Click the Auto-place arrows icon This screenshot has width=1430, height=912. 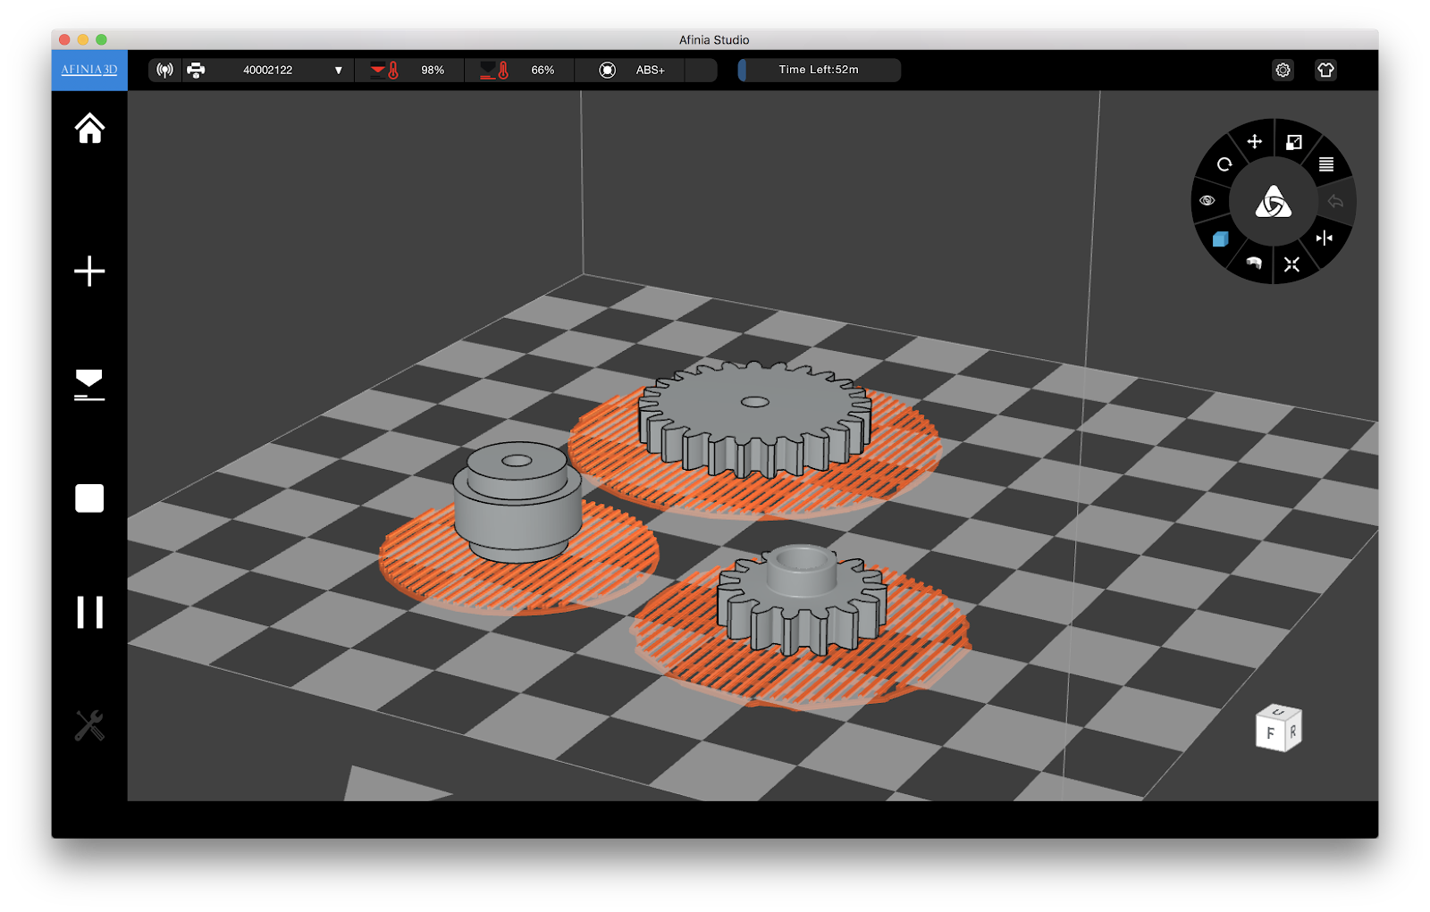pyautogui.click(x=1291, y=264)
